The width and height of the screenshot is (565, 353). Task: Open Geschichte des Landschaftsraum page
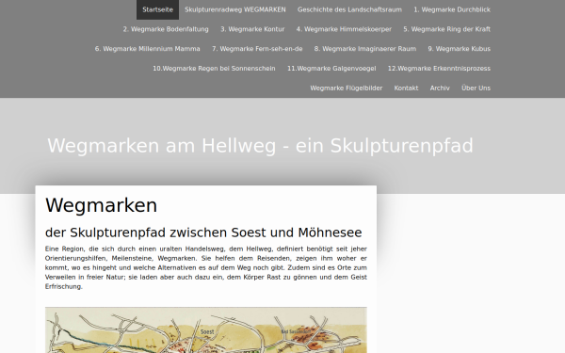pyautogui.click(x=349, y=9)
